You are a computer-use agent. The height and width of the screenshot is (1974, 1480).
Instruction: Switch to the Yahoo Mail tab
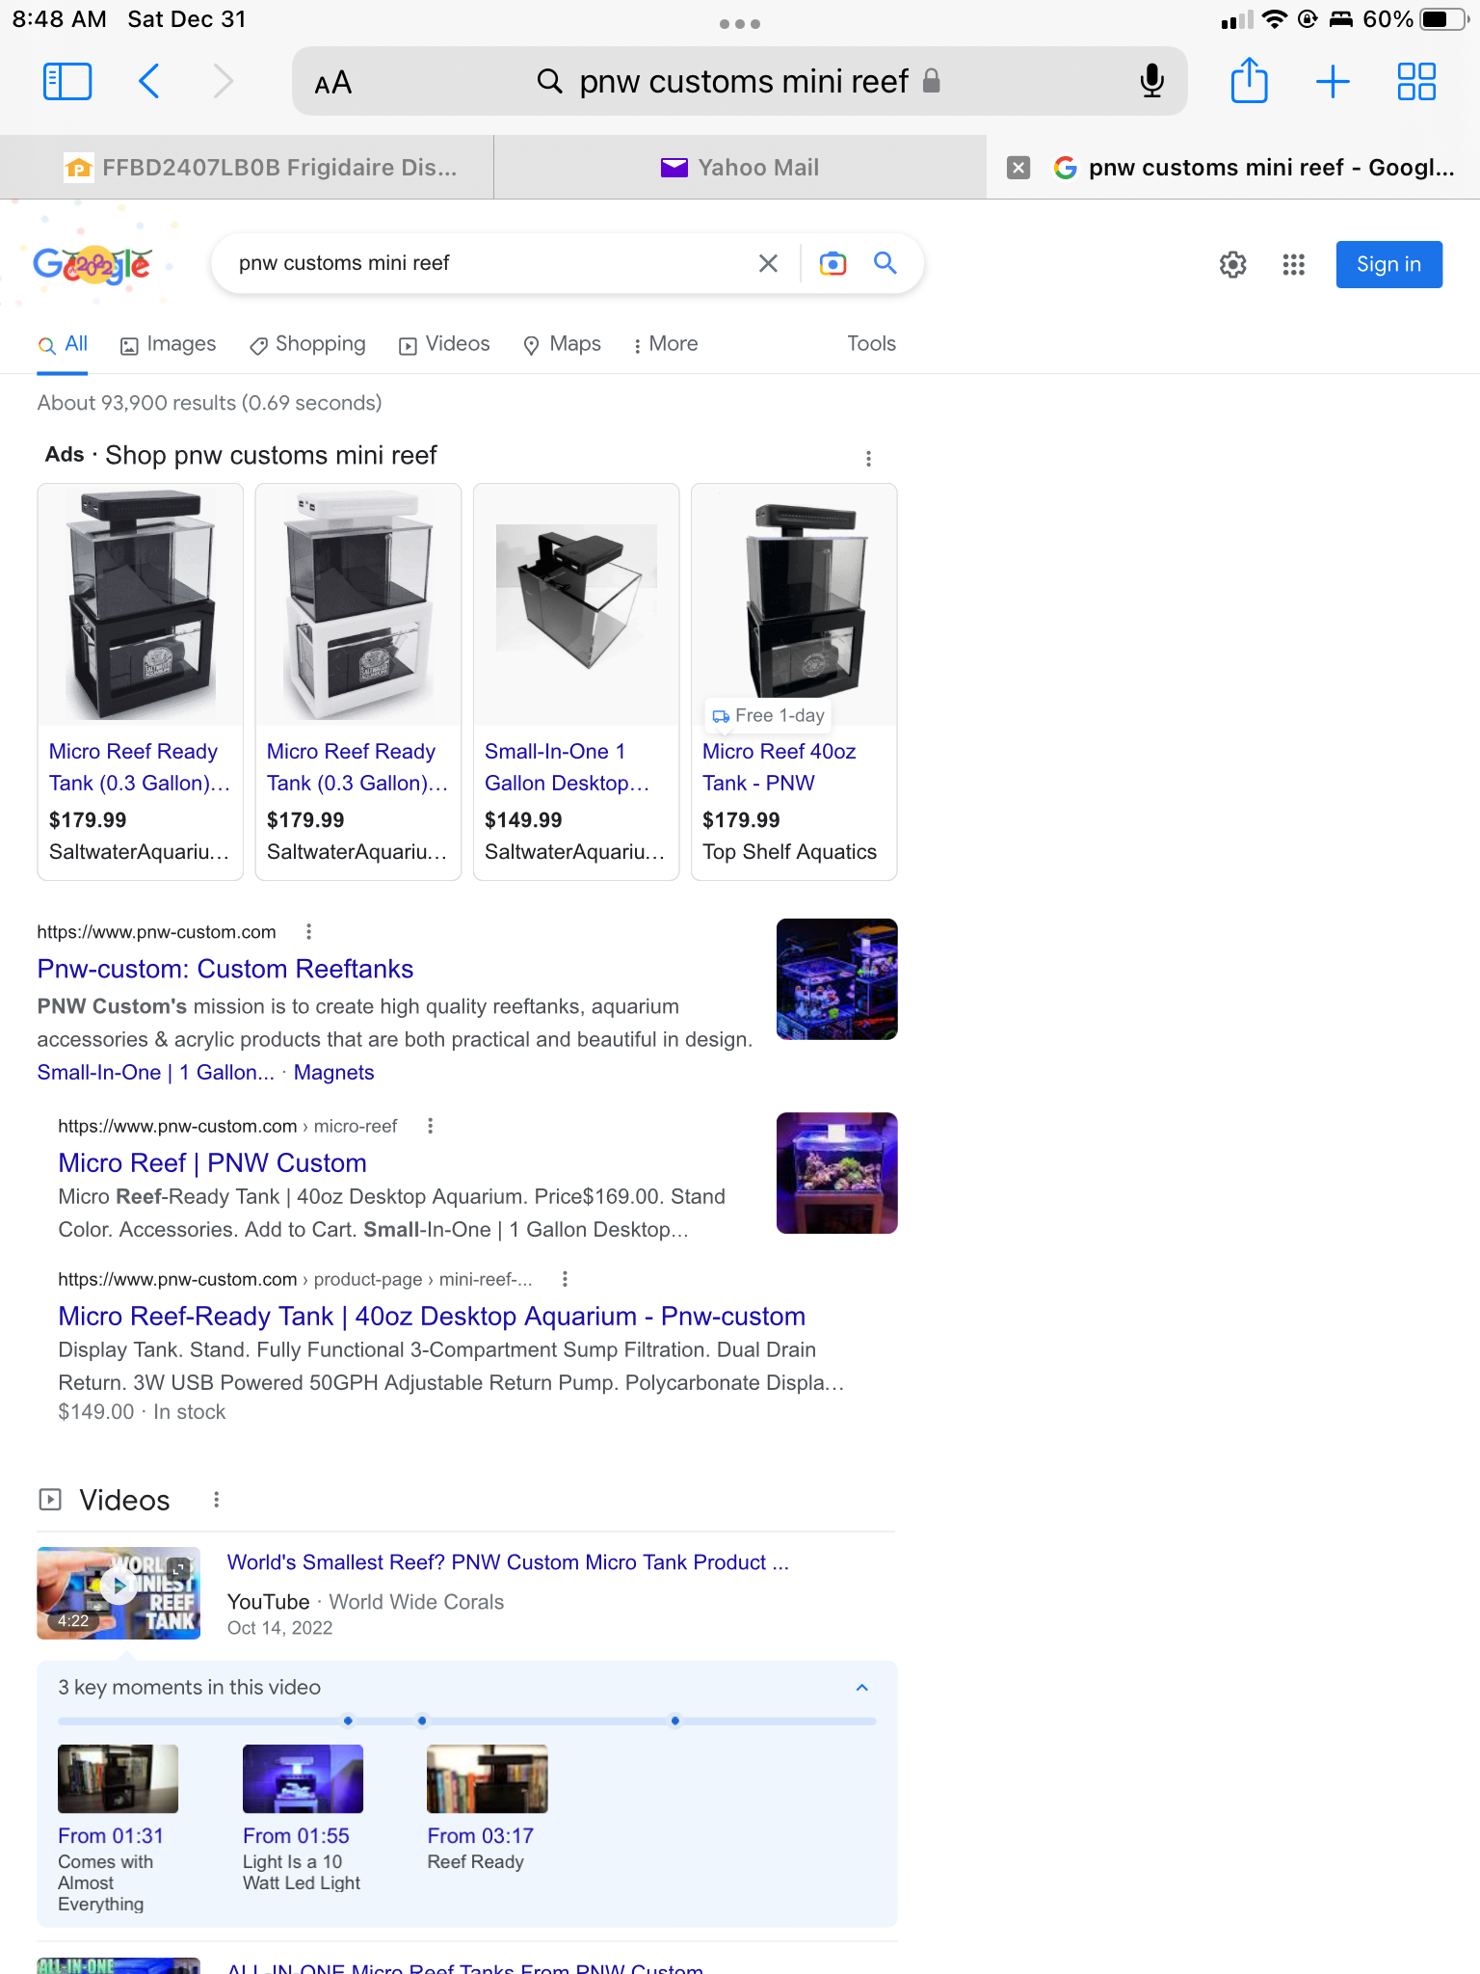[x=740, y=168]
